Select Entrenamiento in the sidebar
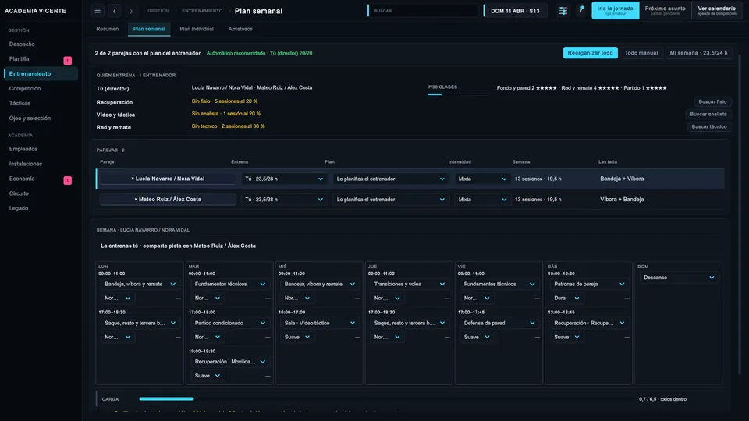Viewport: 749px width, 421px height. [41, 73]
